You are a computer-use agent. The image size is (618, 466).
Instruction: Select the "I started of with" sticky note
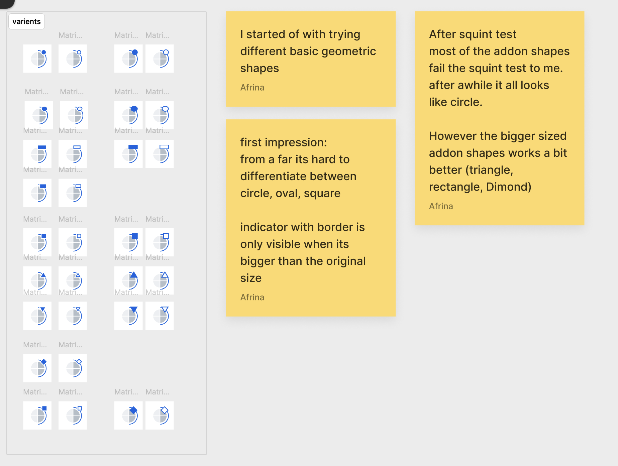tap(311, 59)
